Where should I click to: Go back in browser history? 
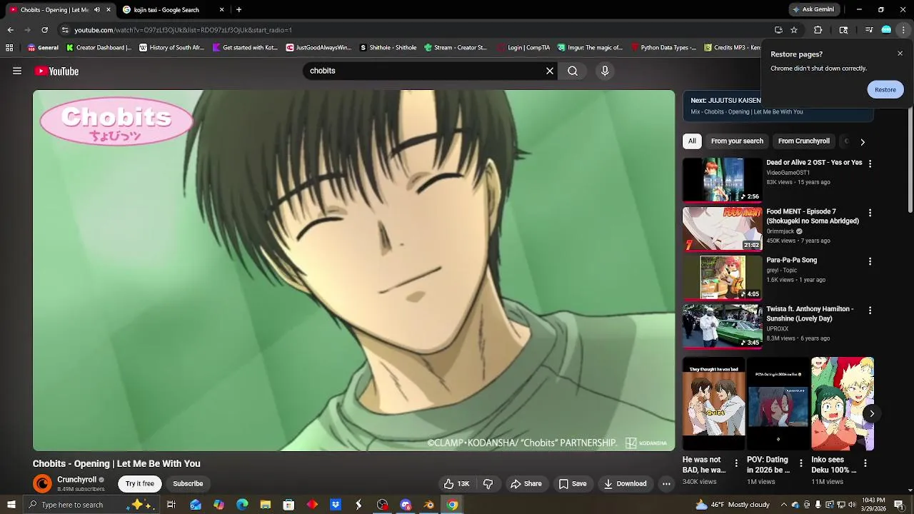(x=10, y=30)
